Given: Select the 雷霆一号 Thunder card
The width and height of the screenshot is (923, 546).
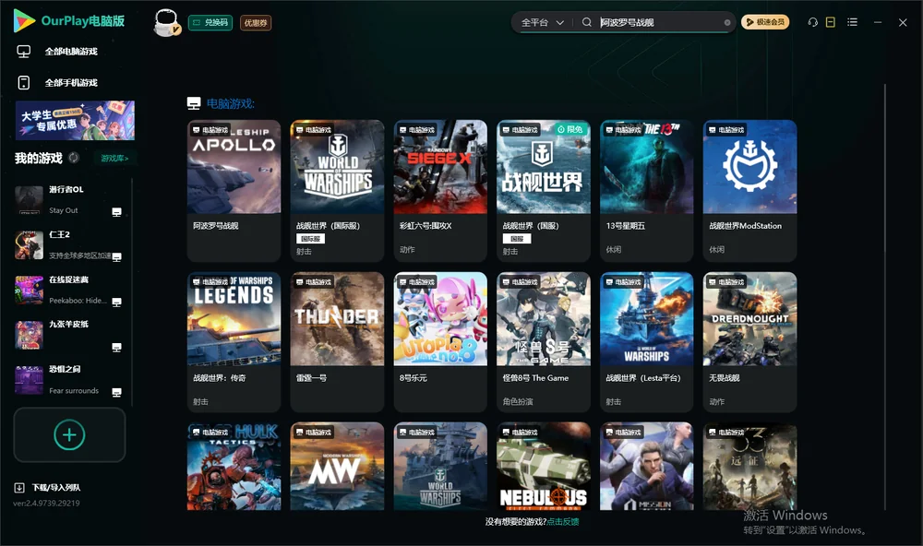Looking at the screenshot, I should [x=337, y=342].
